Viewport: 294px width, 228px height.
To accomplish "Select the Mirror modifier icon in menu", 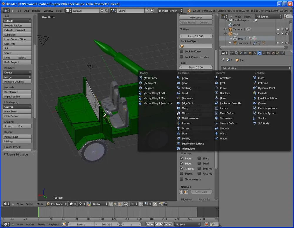I will click(x=178, y=113).
